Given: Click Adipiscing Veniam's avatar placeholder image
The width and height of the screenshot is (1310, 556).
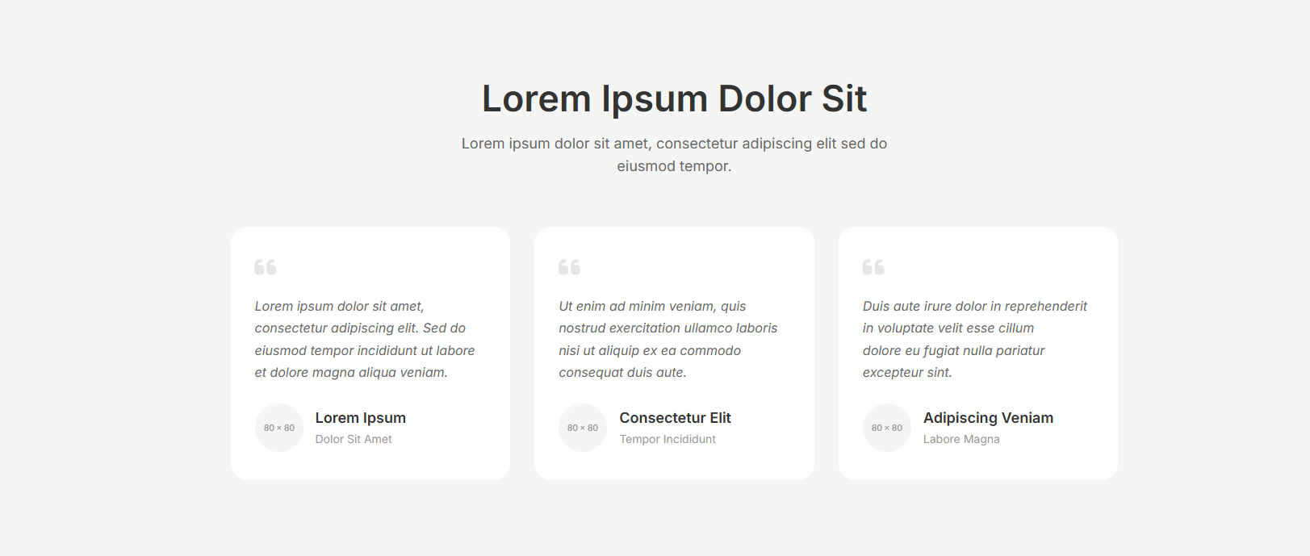Looking at the screenshot, I should click(887, 428).
